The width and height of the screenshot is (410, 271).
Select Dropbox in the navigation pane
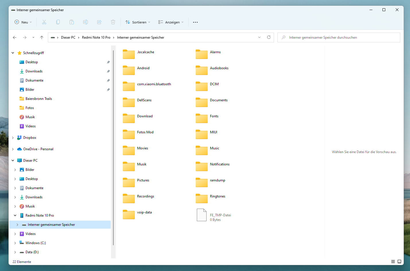pos(30,138)
